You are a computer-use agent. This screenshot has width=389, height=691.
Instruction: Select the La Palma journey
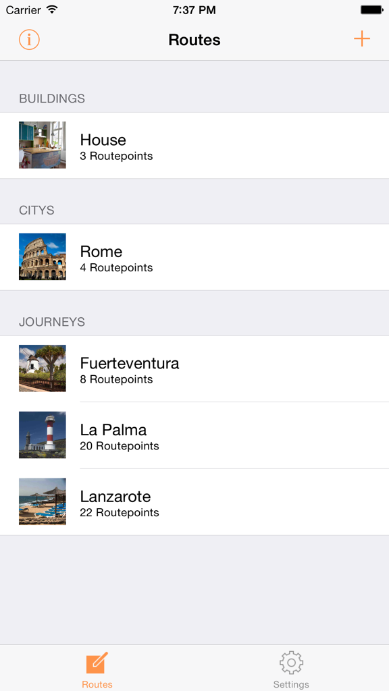coord(194,435)
